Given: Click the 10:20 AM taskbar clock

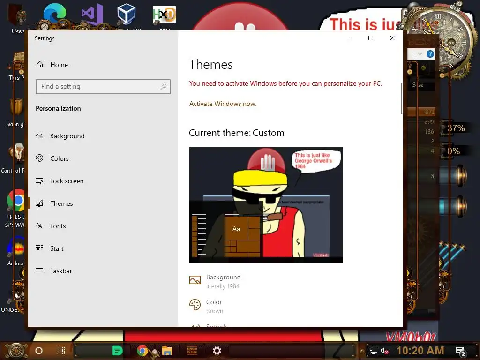Looking at the screenshot, I should tap(420, 351).
